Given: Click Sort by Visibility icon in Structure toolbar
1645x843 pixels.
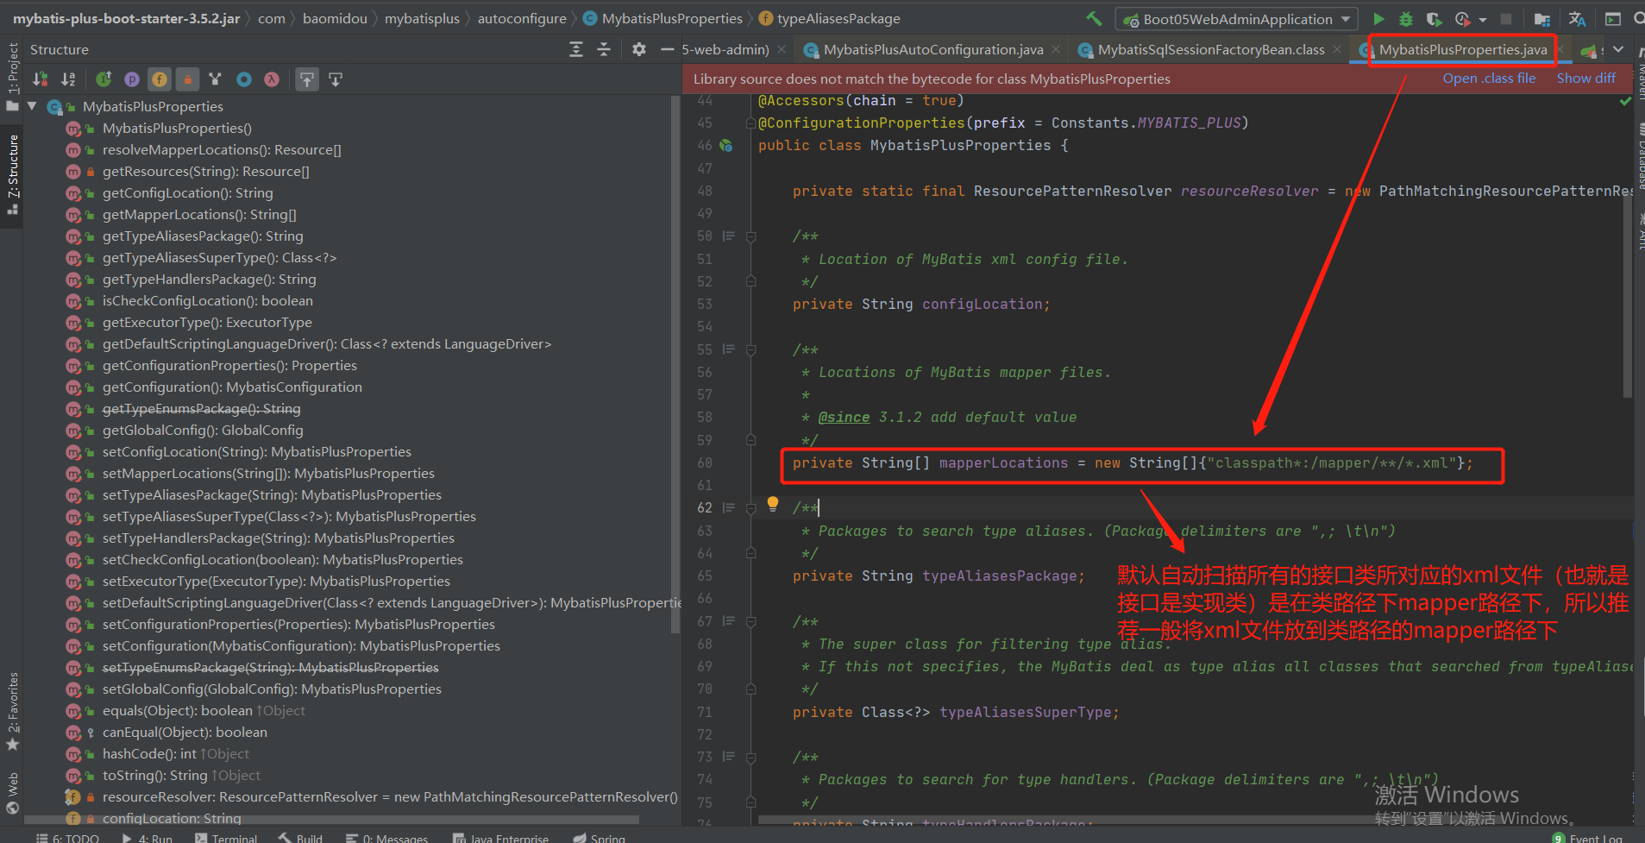Looking at the screenshot, I should click(40, 79).
